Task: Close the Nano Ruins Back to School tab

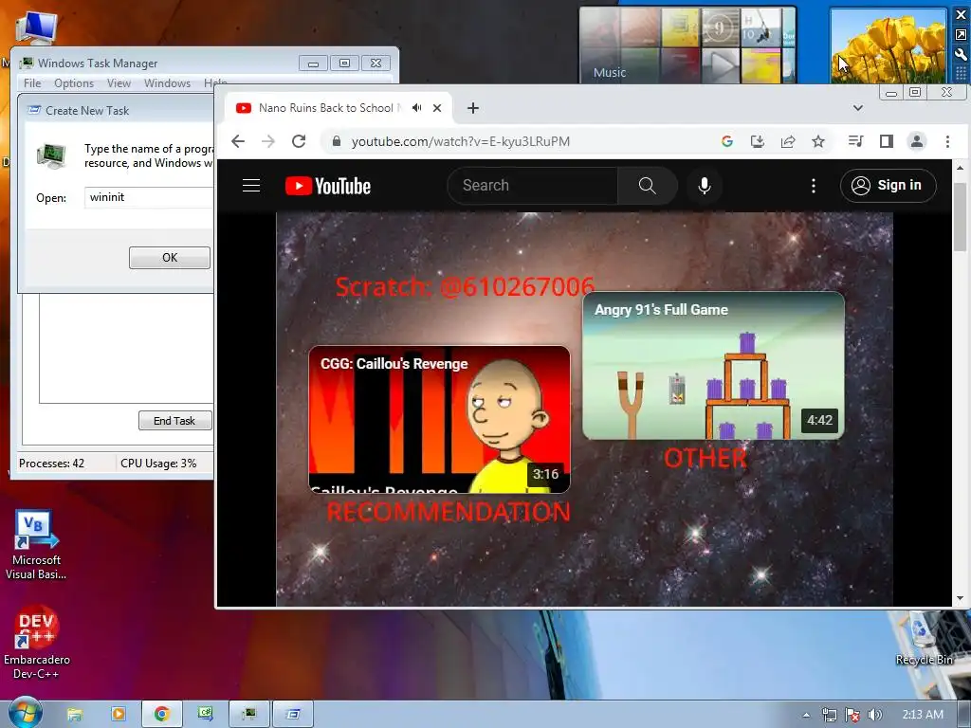Action: click(x=437, y=108)
